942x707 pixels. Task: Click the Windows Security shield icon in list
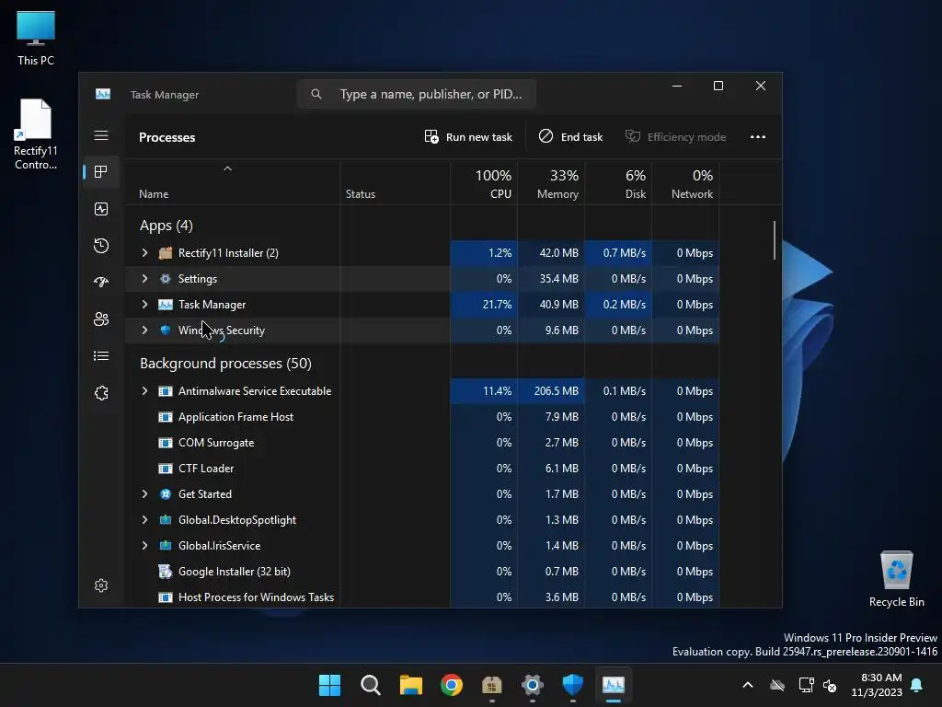pyautogui.click(x=166, y=330)
